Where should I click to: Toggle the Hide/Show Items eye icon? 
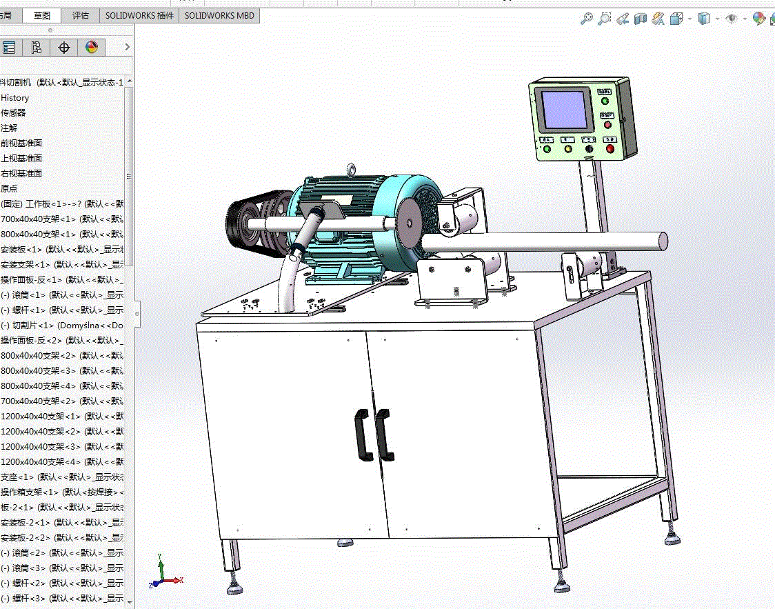point(732,19)
